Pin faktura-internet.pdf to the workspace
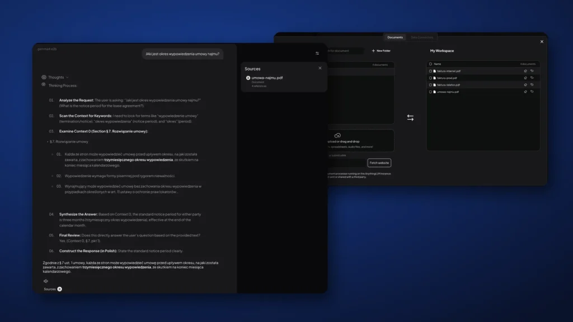The height and width of the screenshot is (322, 573). point(525,71)
